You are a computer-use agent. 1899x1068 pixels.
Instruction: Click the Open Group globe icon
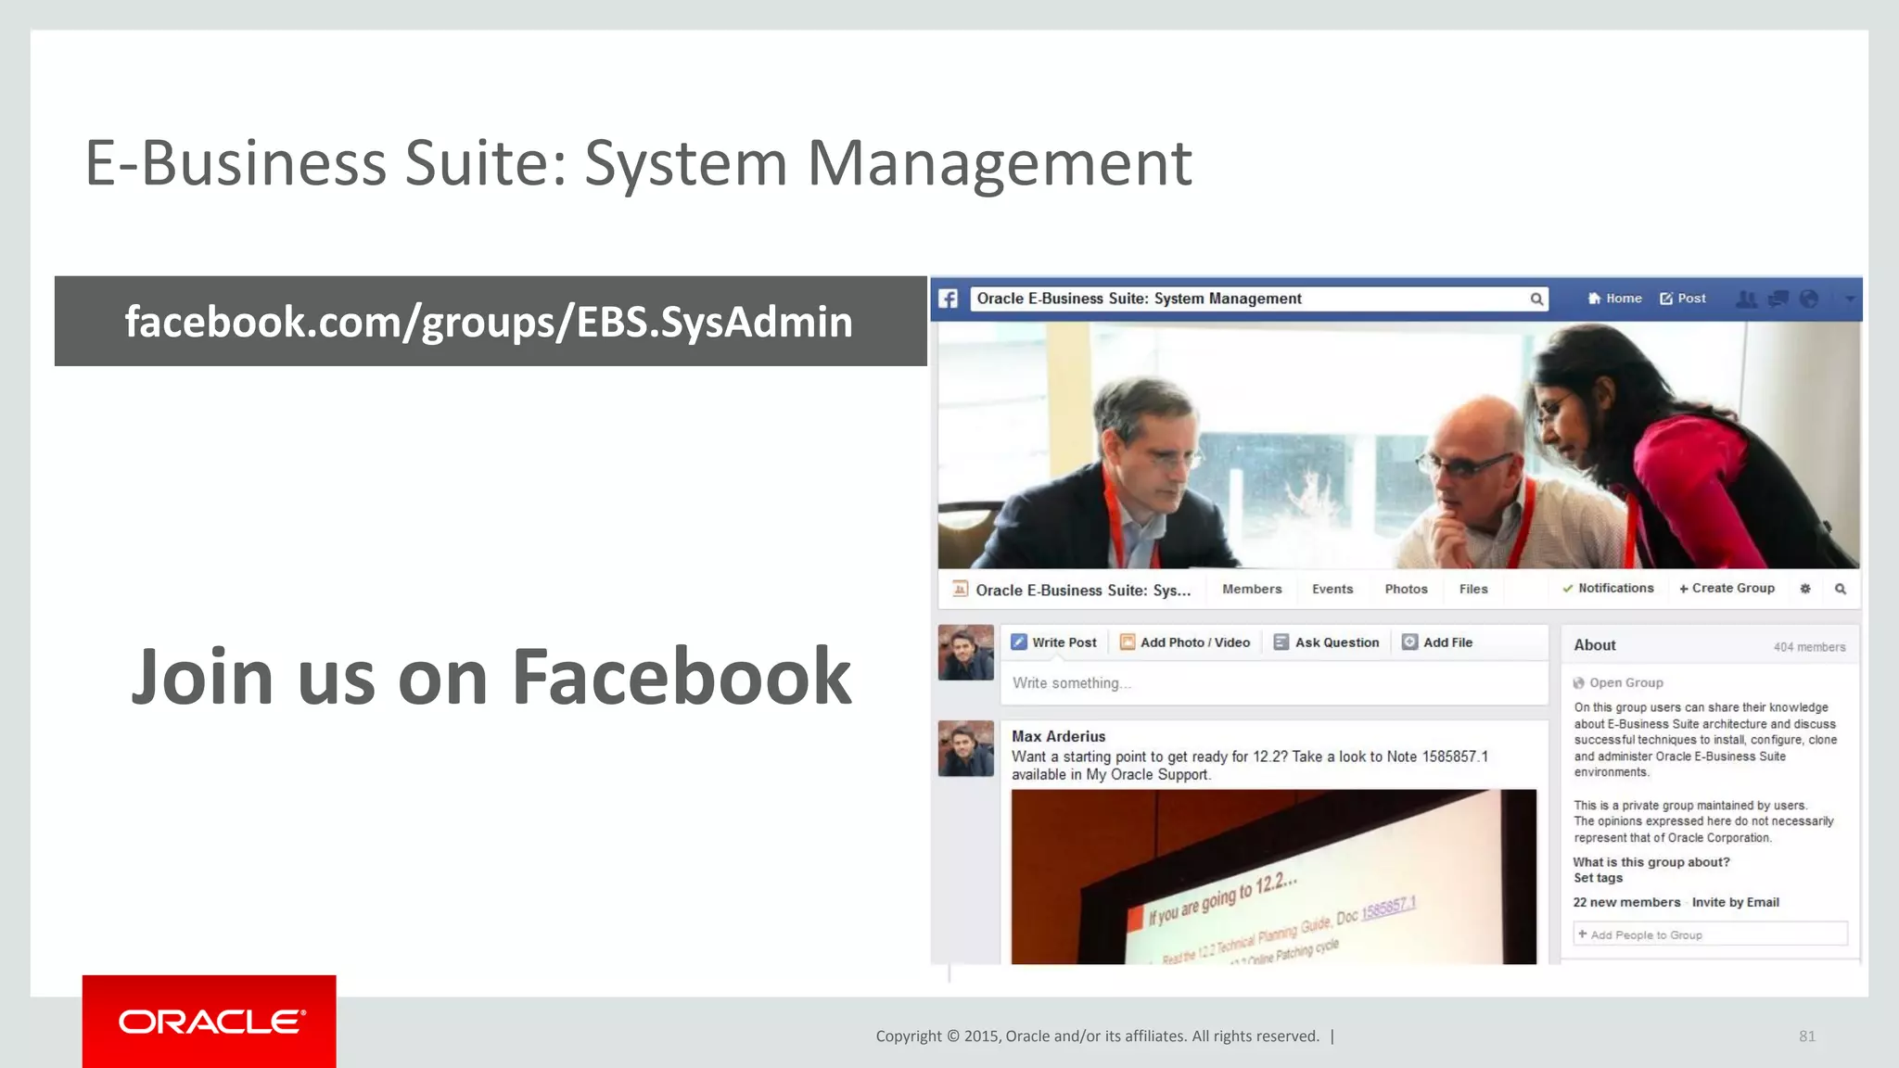pos(1578,683)
